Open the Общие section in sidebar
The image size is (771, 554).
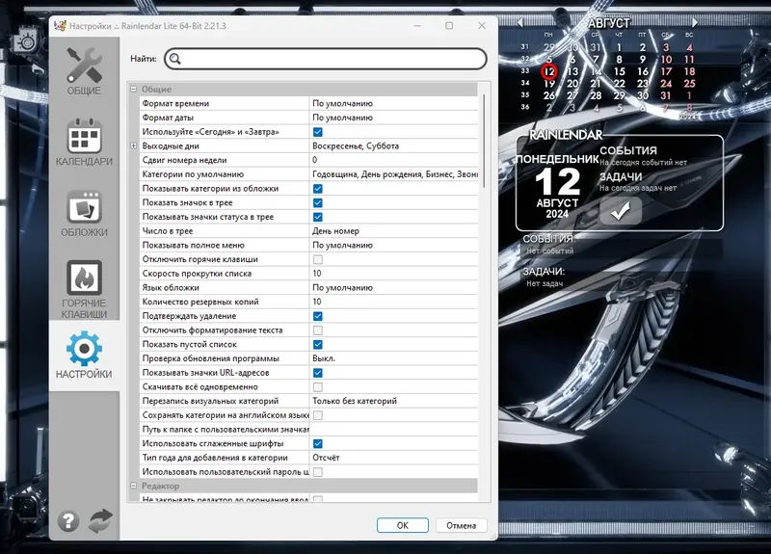[x=84, y=71]
